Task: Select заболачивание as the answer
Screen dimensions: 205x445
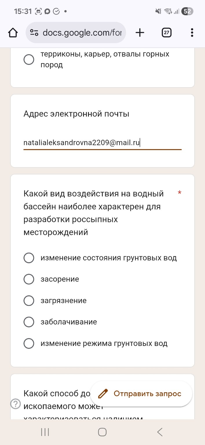Action: [x=29, y=322]
